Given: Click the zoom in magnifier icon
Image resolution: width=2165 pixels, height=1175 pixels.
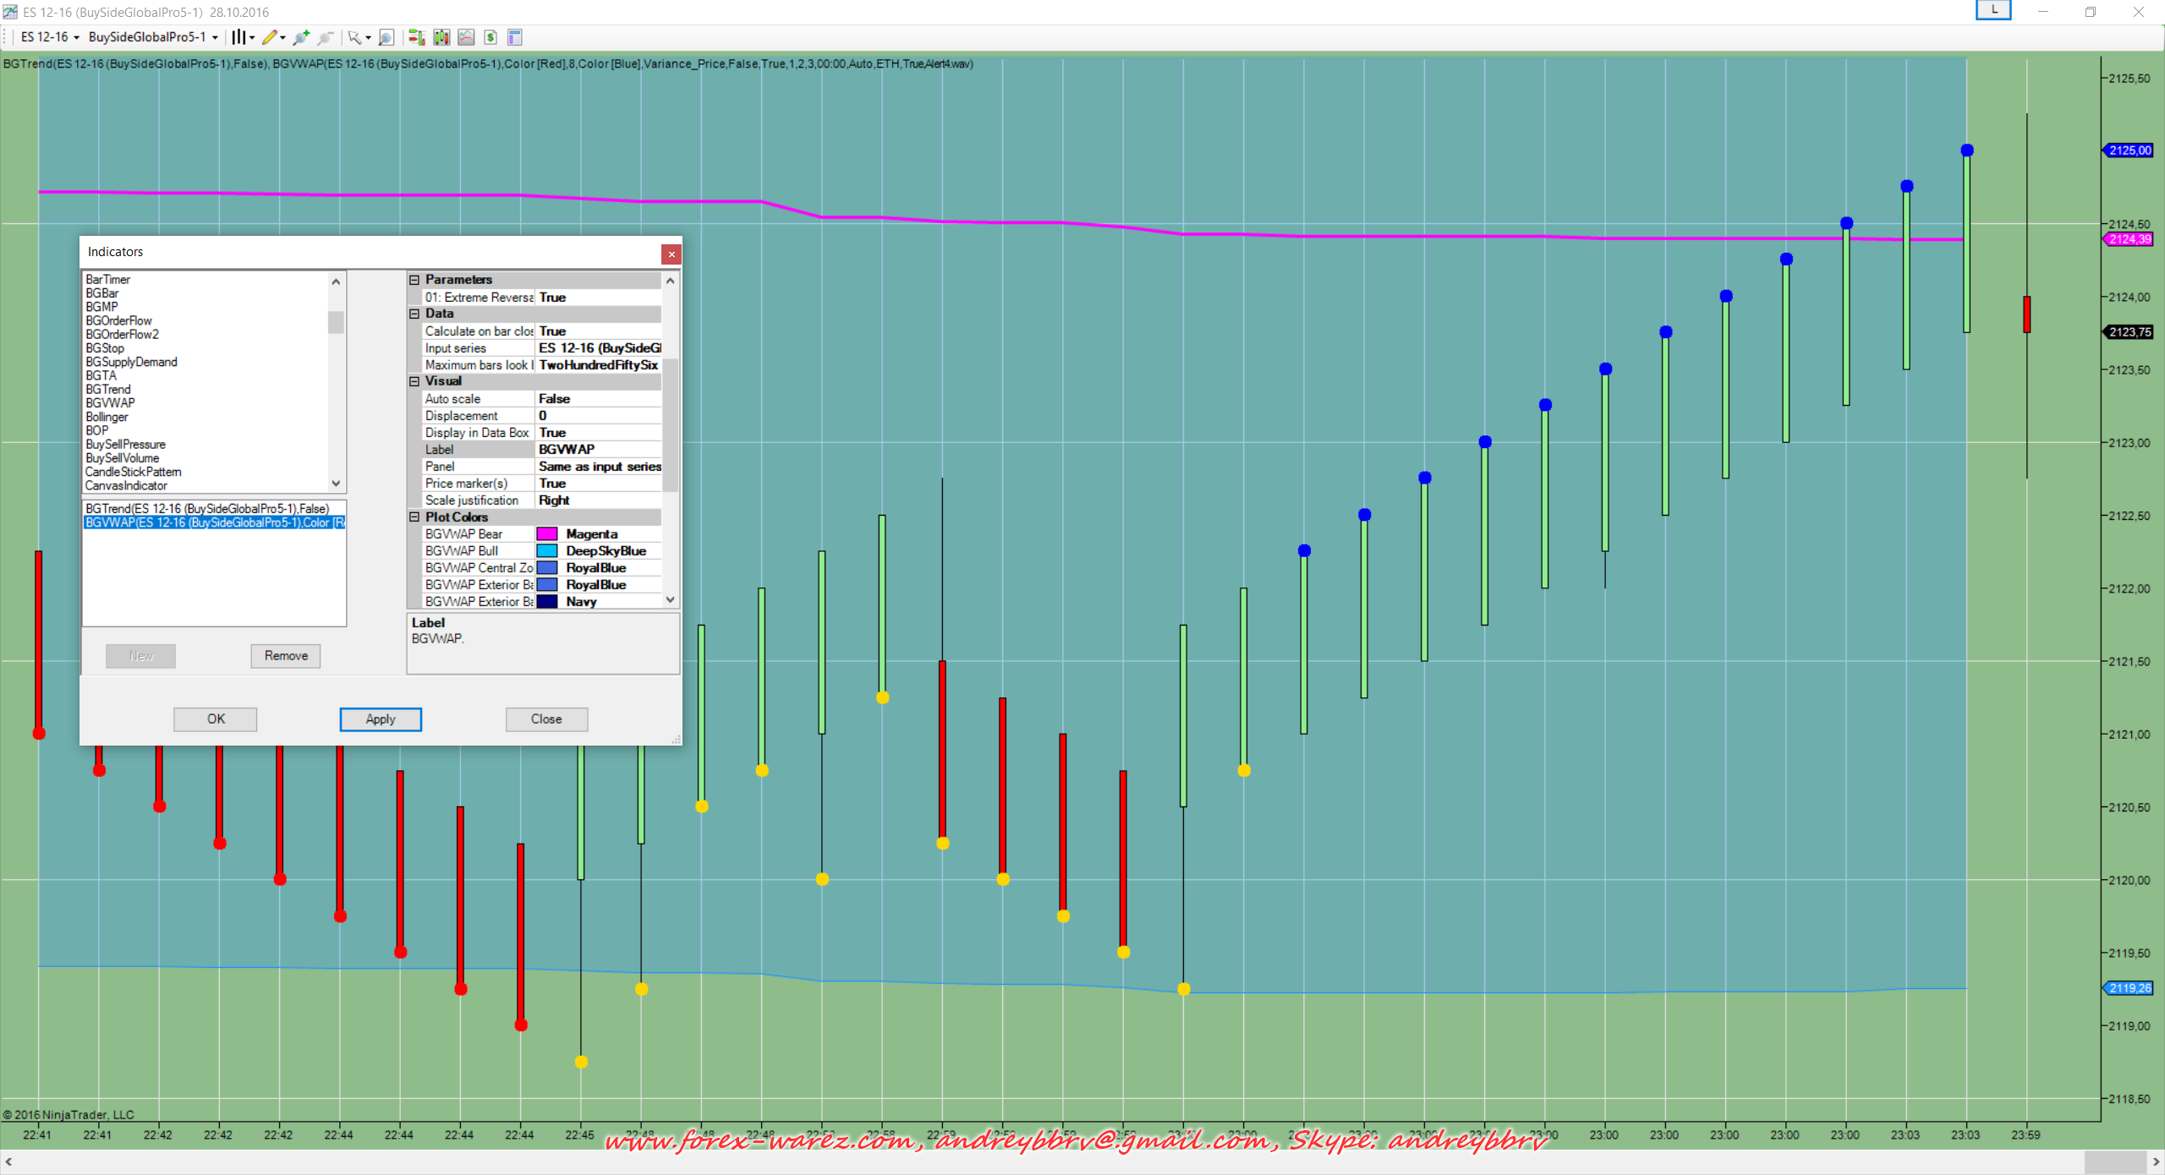Looking at the screenshot, I should click(300, 37).
